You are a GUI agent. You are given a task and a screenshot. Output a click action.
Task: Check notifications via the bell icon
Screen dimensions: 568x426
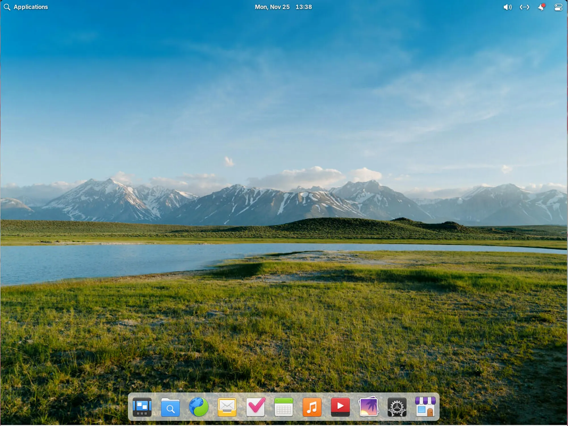tap(541, 7)
